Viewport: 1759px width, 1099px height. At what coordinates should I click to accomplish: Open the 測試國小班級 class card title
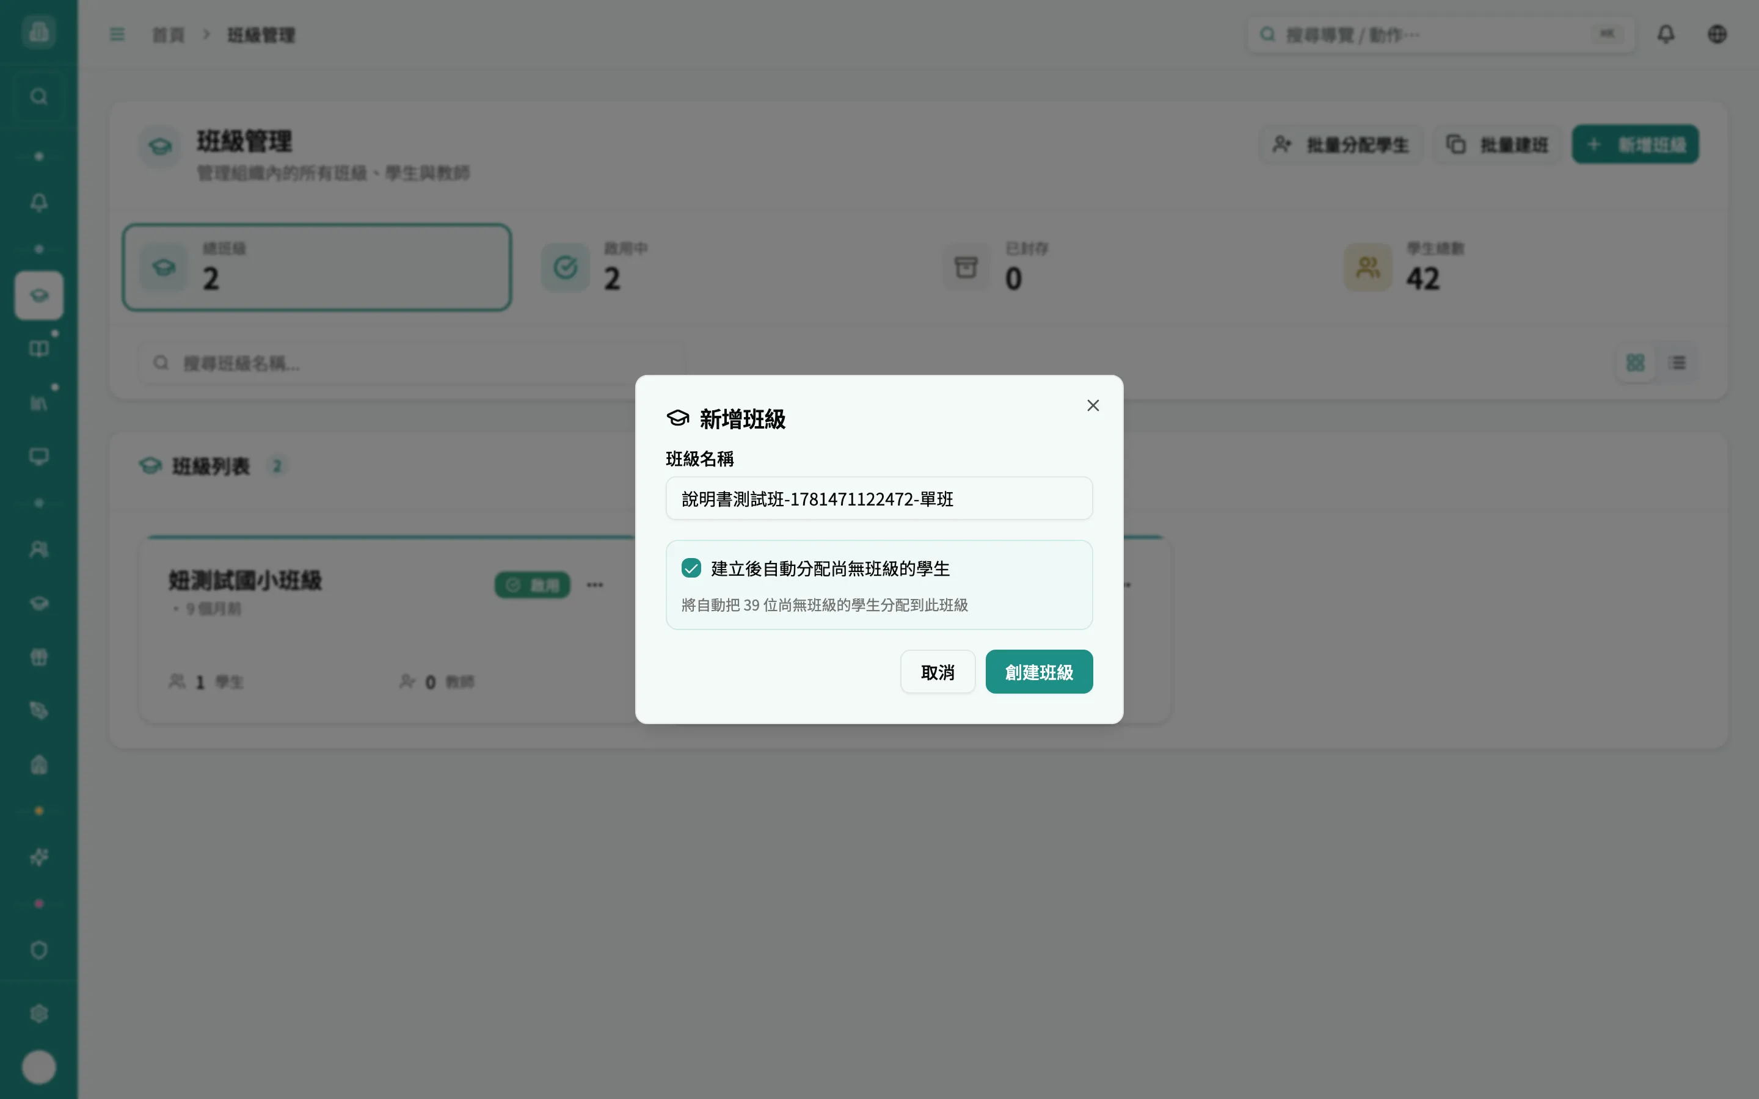[x=245, y=580]
